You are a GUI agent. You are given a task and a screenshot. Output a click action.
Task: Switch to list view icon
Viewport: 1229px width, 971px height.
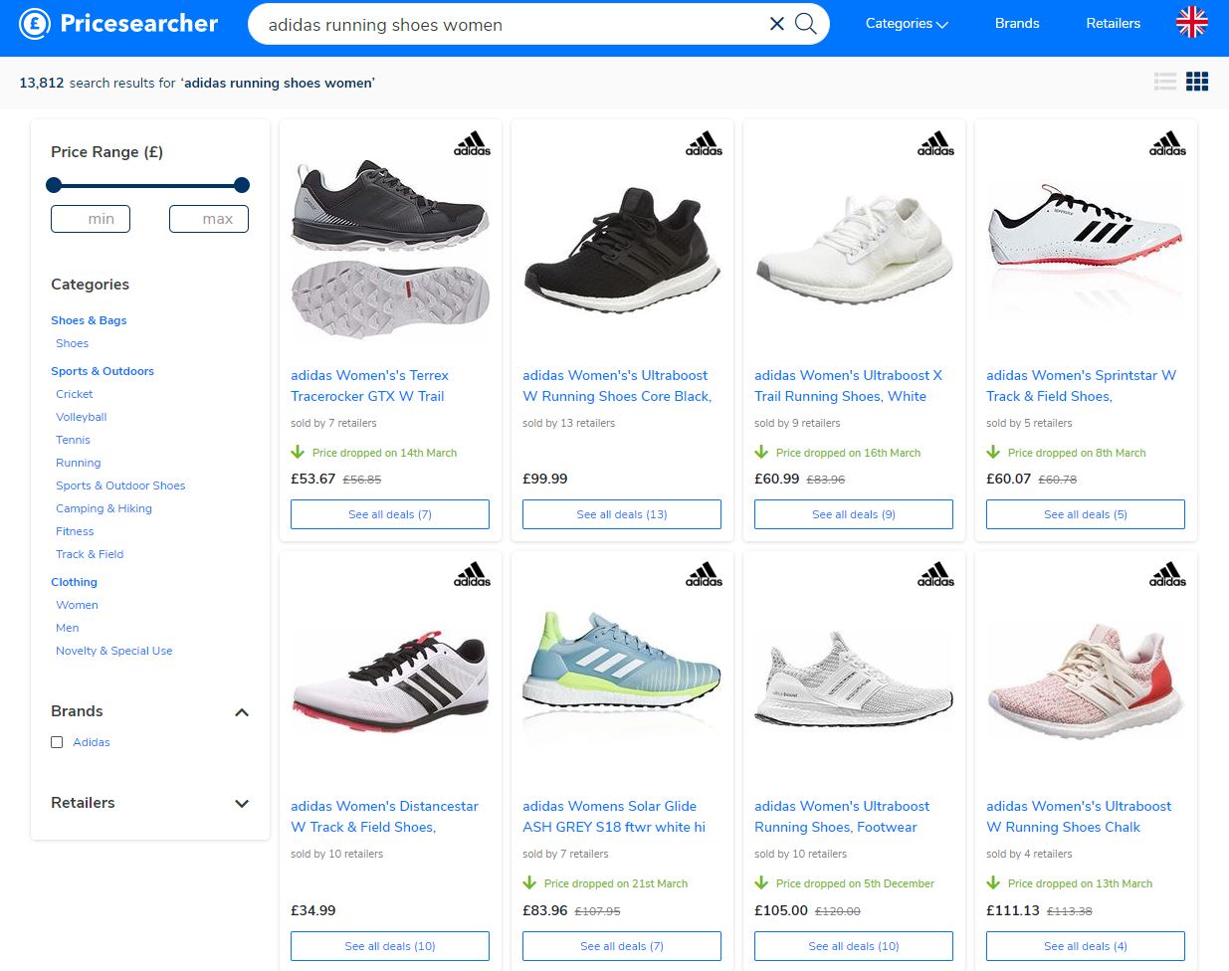click(1165, 82)
